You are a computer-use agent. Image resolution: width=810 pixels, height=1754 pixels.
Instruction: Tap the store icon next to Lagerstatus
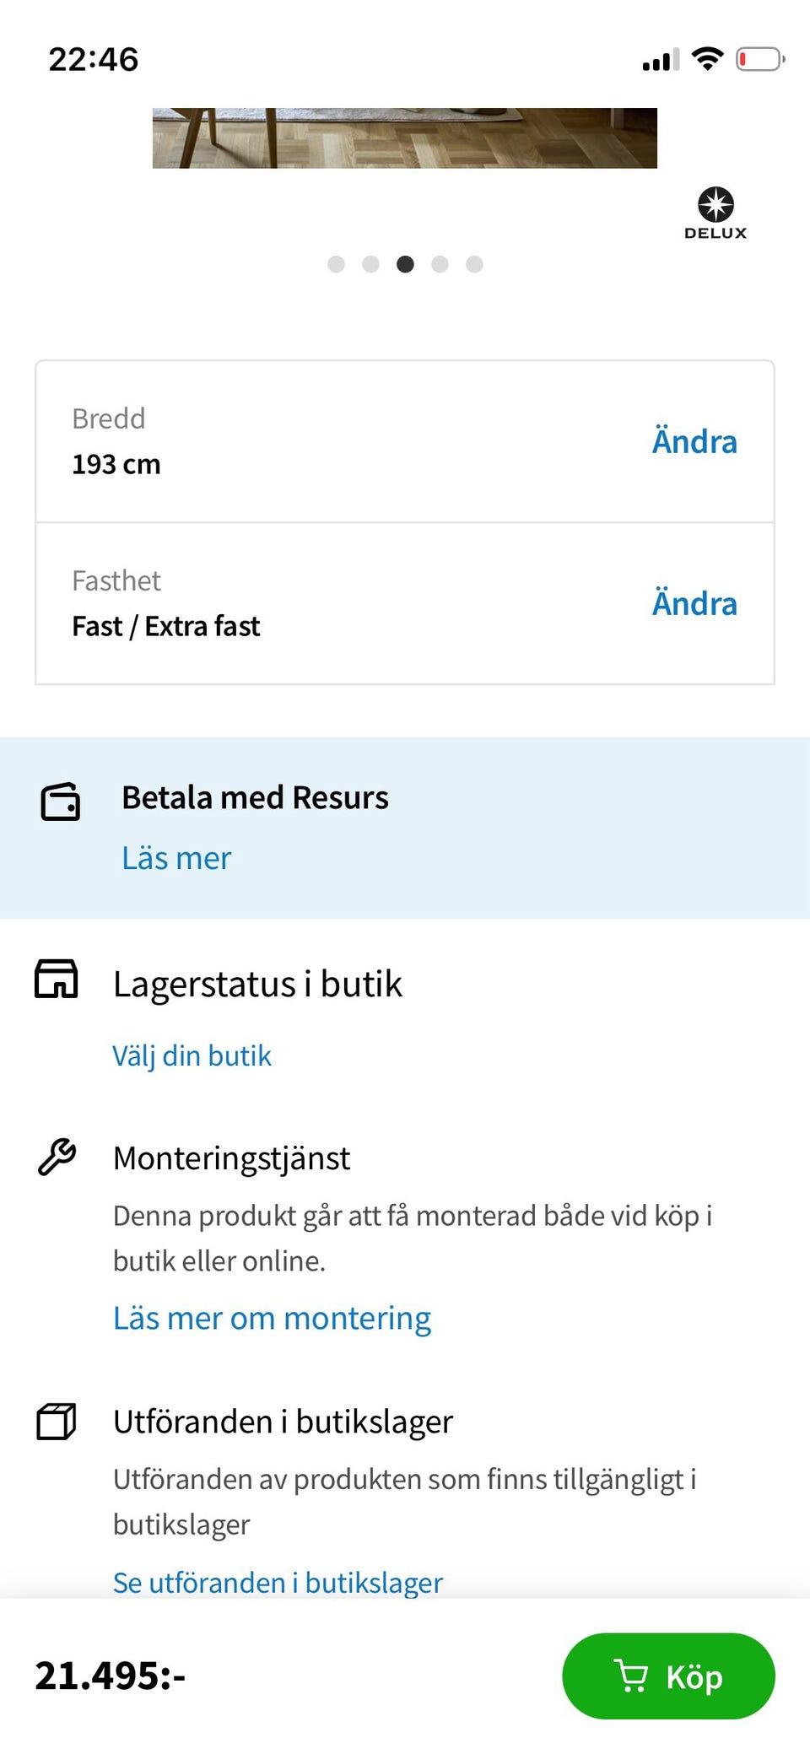pos(57,980)
